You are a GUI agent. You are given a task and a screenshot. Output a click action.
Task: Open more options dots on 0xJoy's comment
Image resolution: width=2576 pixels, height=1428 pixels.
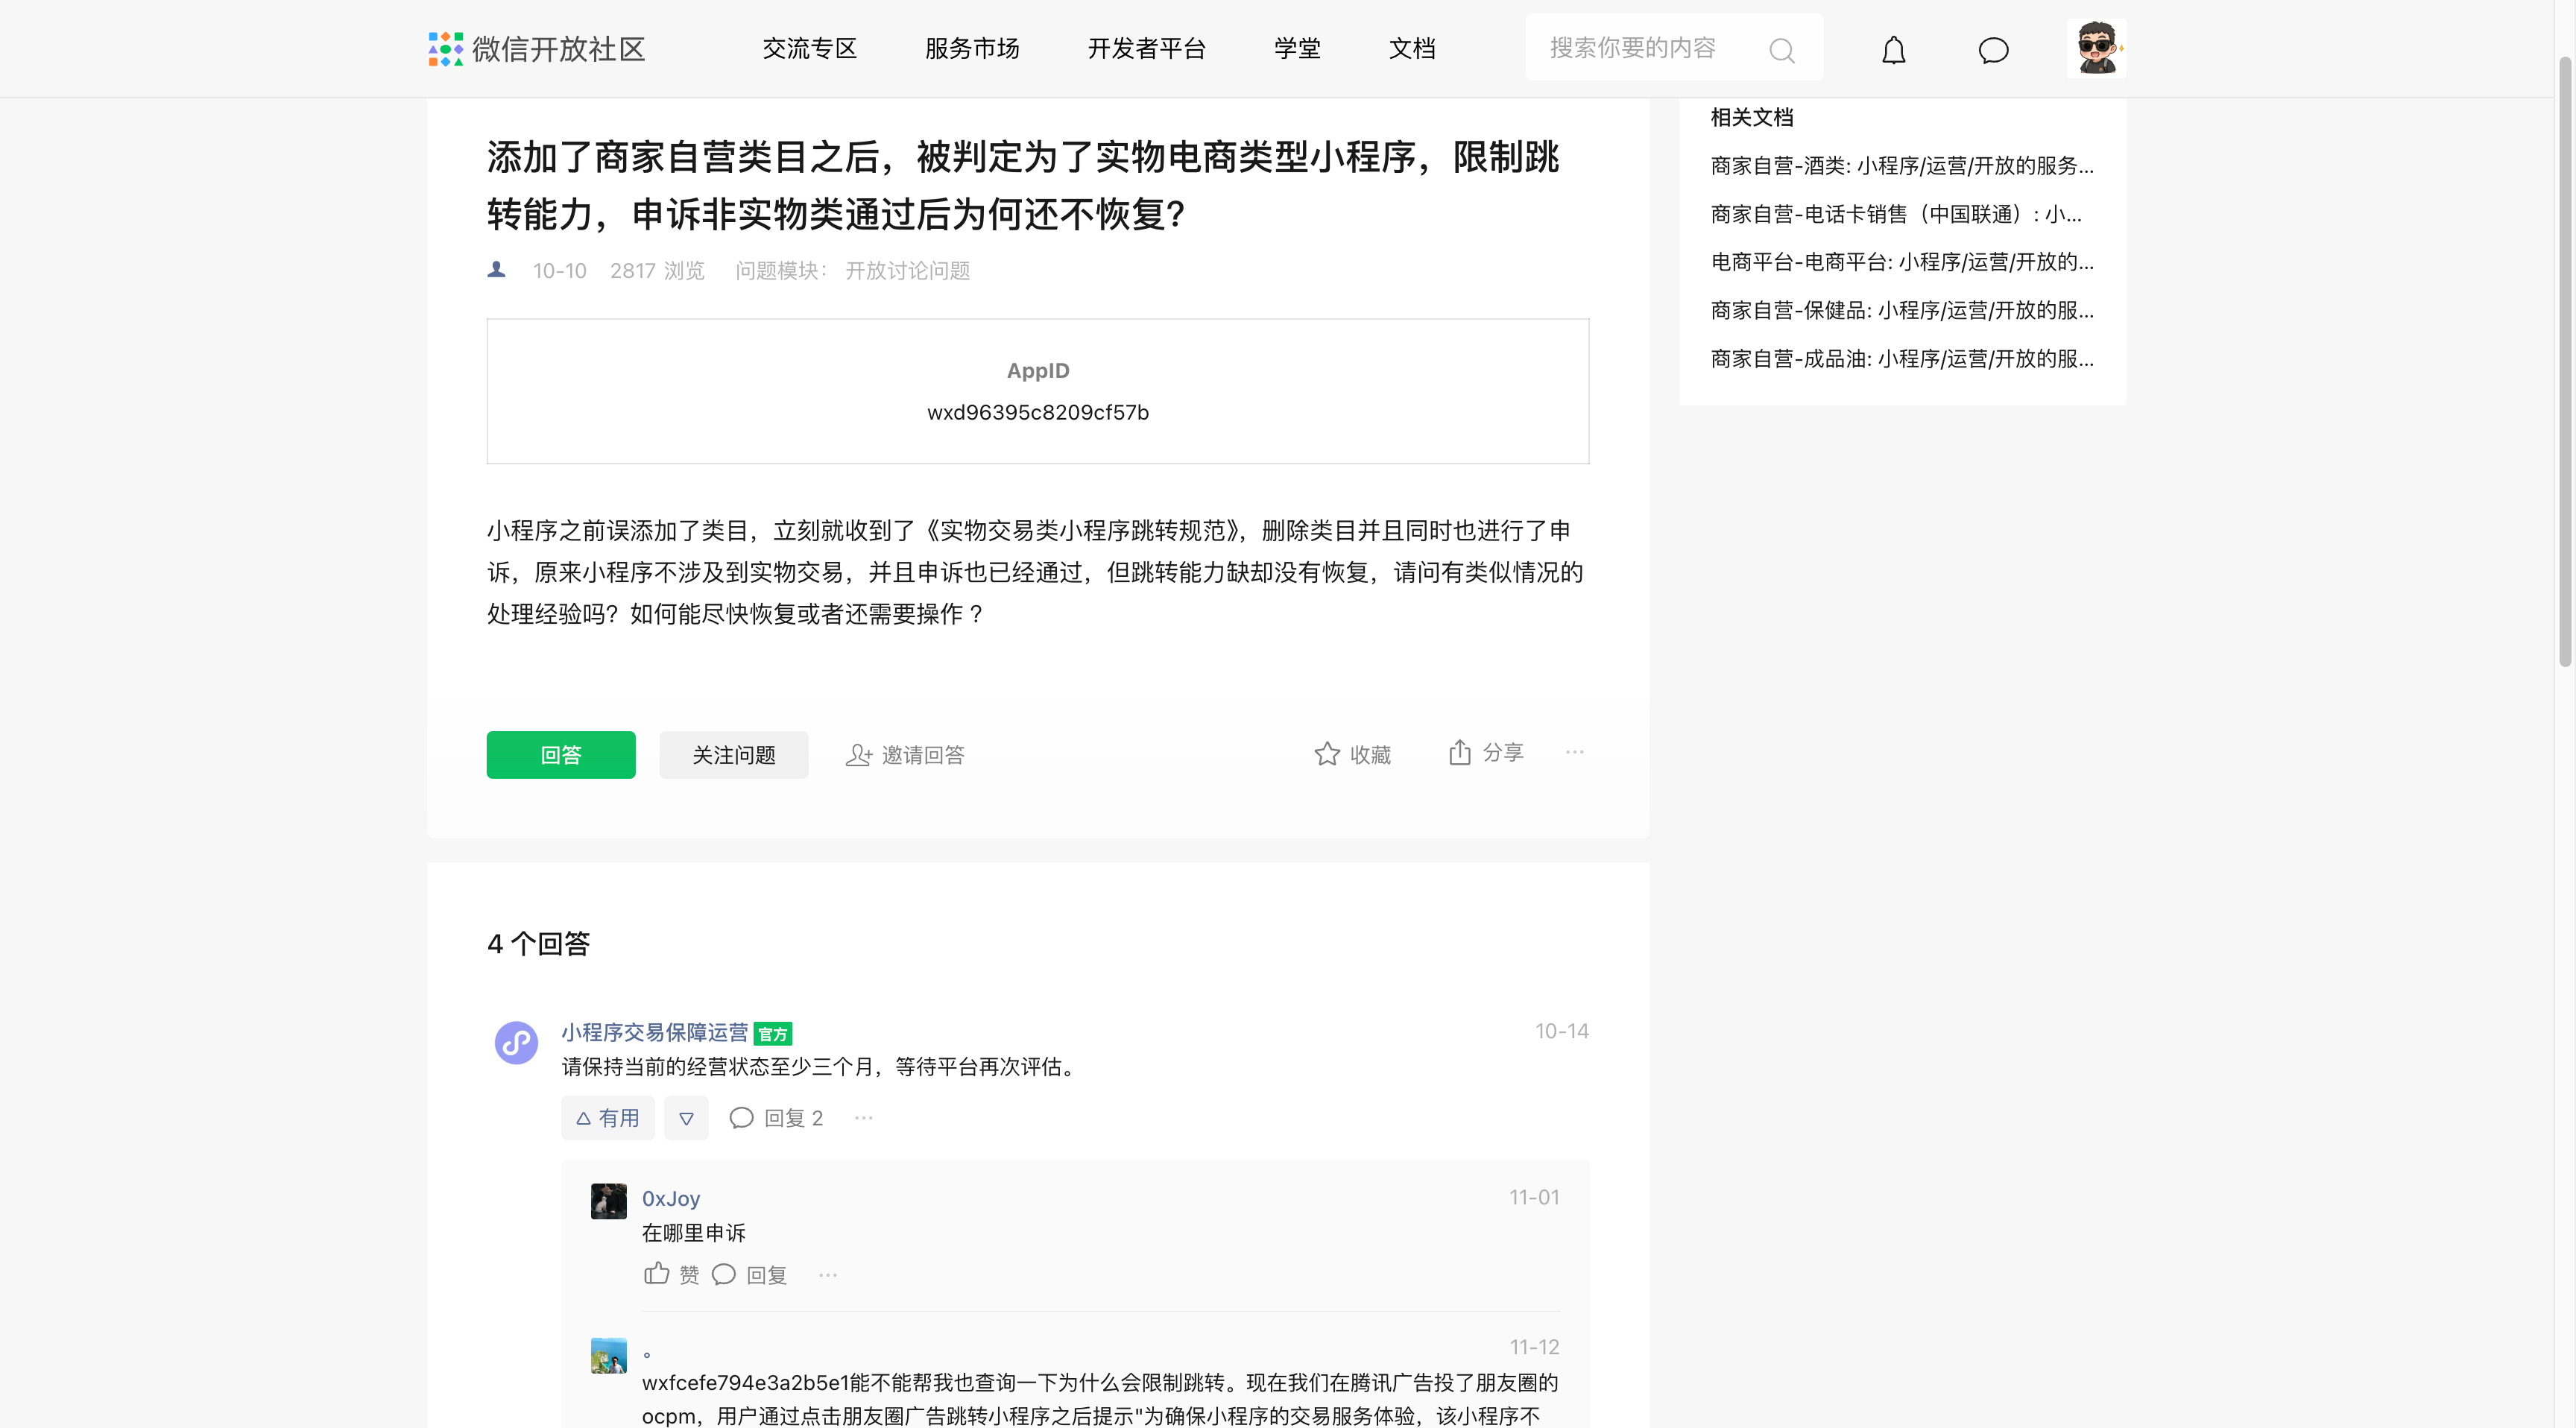tap(827, 1274)
